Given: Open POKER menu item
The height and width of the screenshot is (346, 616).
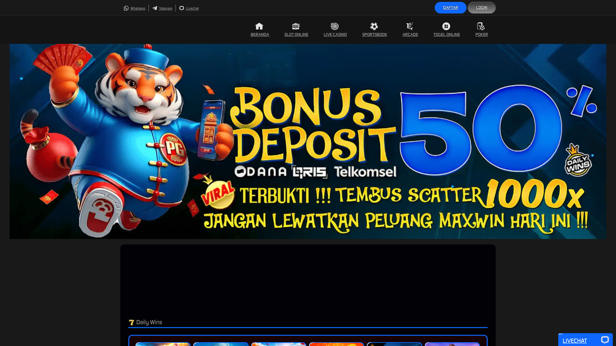Looking at the screenshot, I should pos(482,35).
